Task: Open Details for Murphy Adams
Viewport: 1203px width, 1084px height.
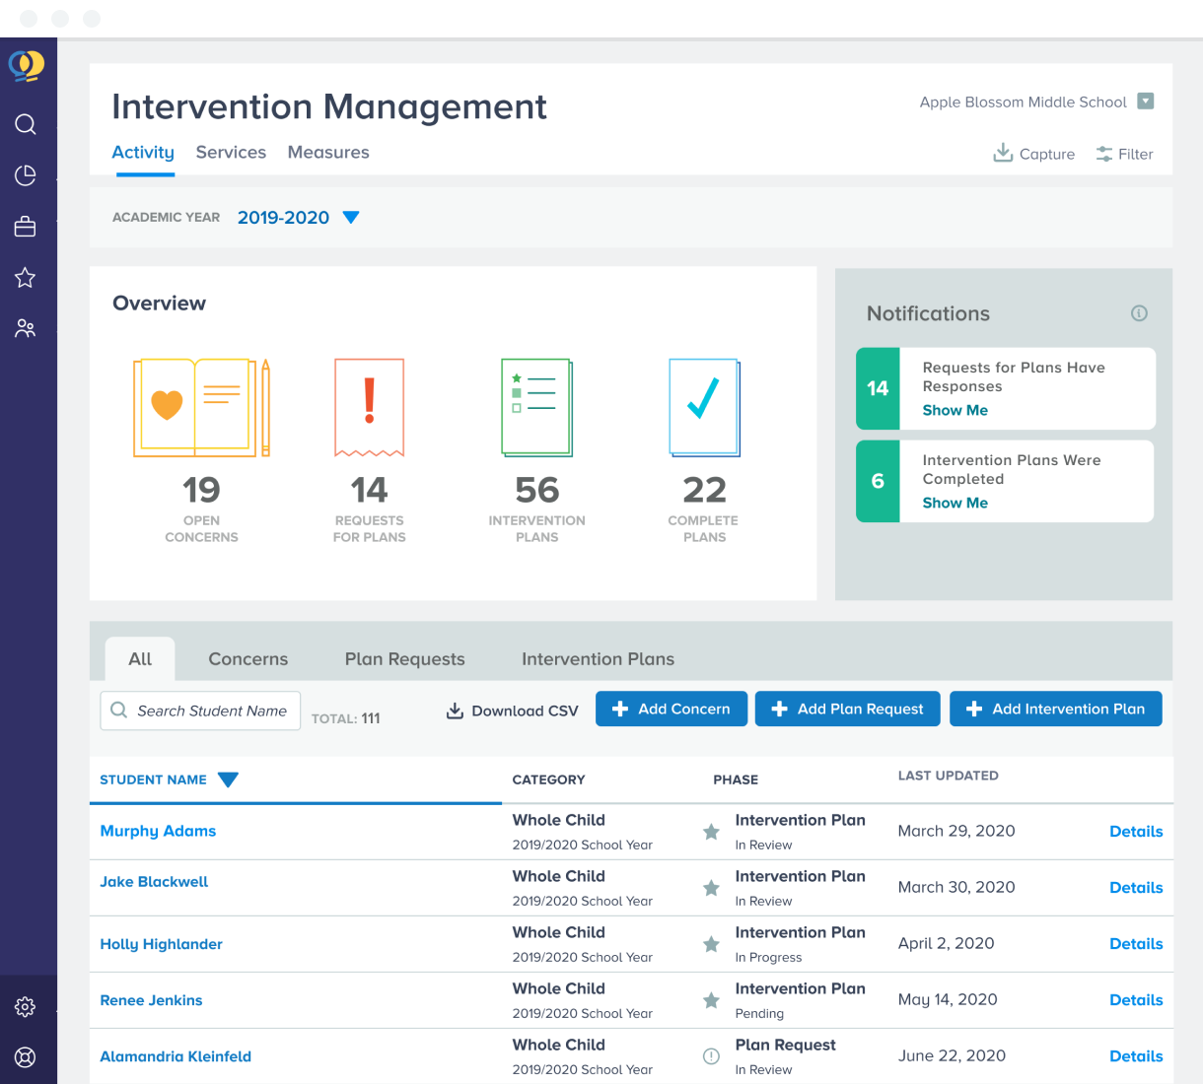Action: click(x=1136, y=832)
